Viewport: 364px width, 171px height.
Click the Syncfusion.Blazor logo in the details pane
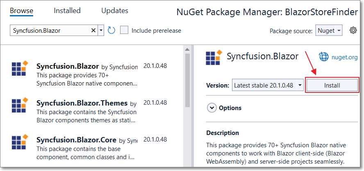[x=214, y=57]
